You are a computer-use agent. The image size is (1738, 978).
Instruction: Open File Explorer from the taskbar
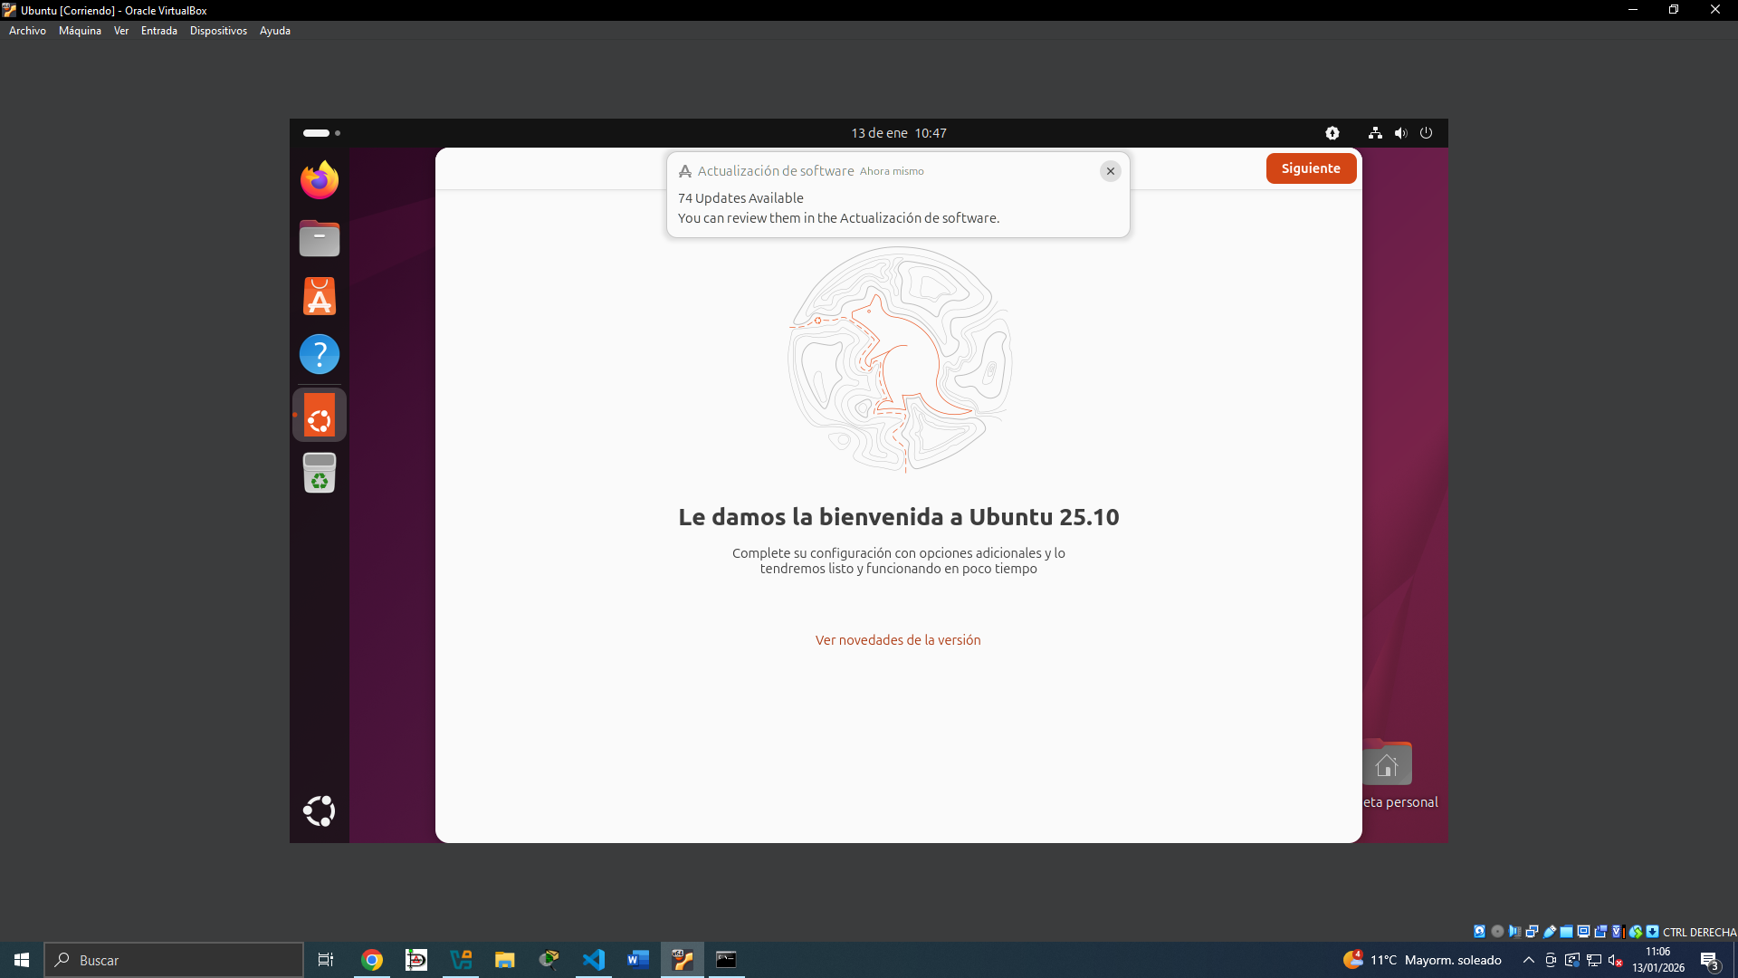point(505,960)
